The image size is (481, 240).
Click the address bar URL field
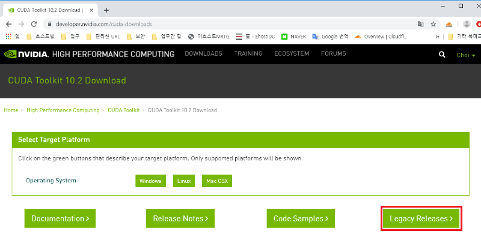click(x=228, y=24)
